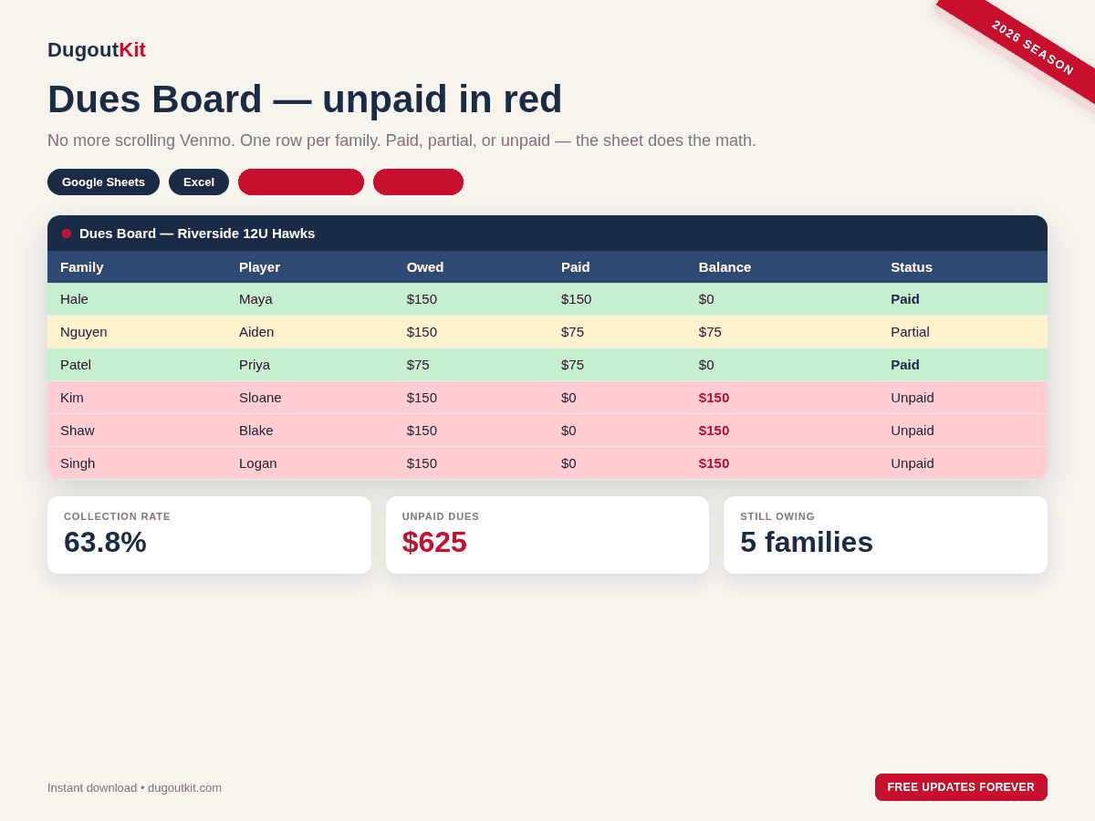The width and height of the screenshot is (1095, 821).
Task: Click the 2026 SEASON ribbon
Action: pos(1033,48)
